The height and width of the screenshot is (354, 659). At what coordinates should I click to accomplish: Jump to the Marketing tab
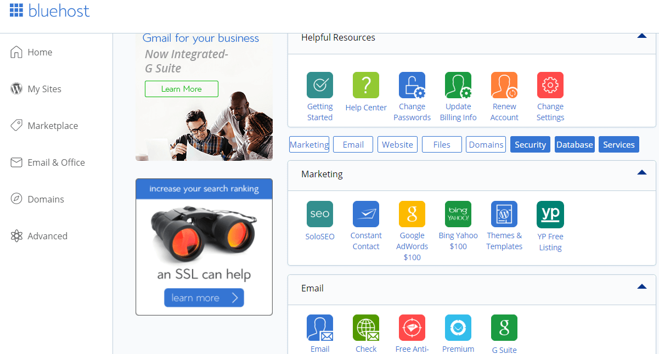309,144
